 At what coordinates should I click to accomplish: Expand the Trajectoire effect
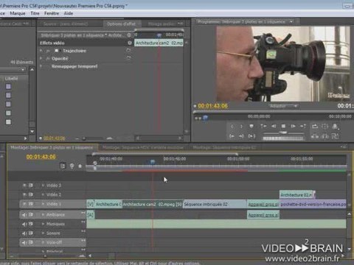(41, 51)
